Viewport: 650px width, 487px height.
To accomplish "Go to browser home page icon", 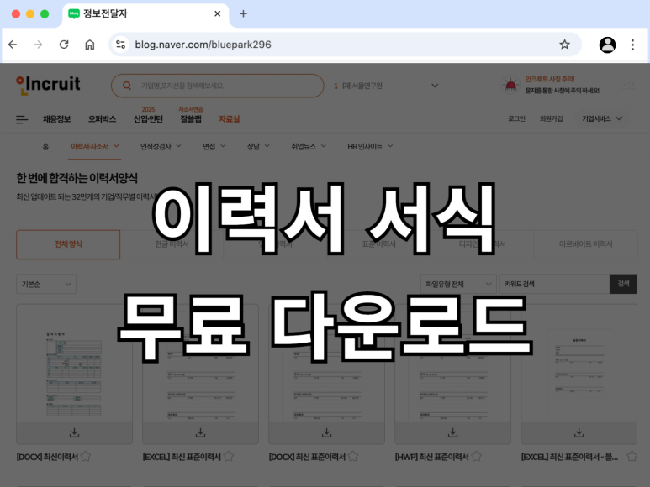I will (89, 45).
